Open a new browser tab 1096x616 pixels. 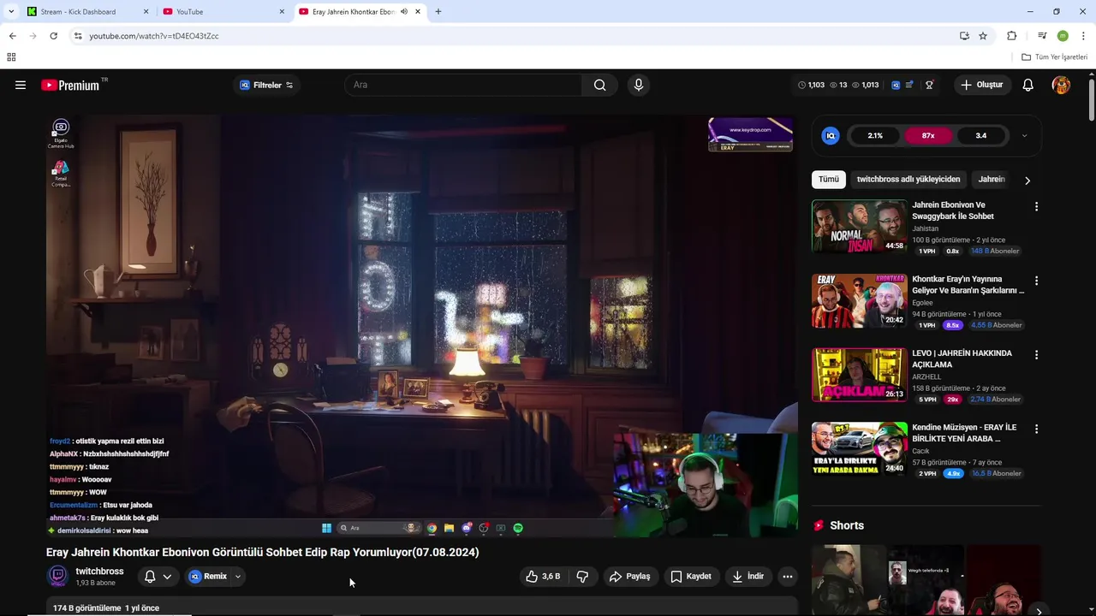(438, 12)
